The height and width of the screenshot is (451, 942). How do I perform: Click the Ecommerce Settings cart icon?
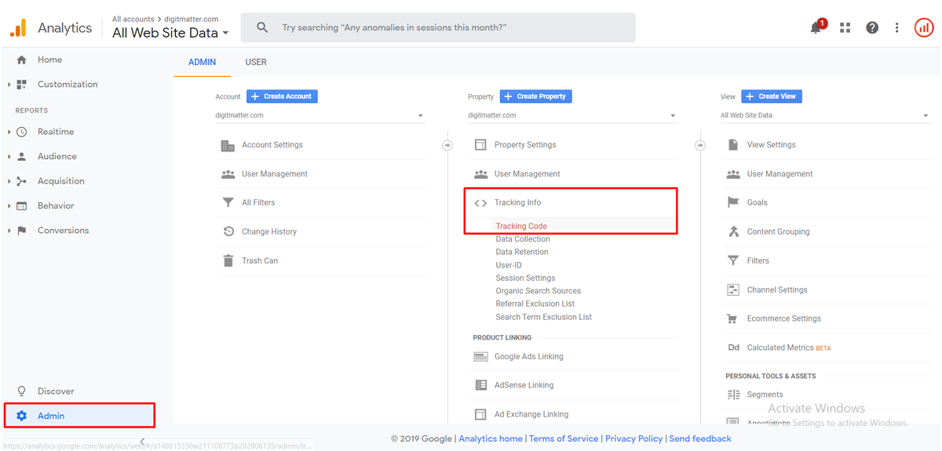733,318
